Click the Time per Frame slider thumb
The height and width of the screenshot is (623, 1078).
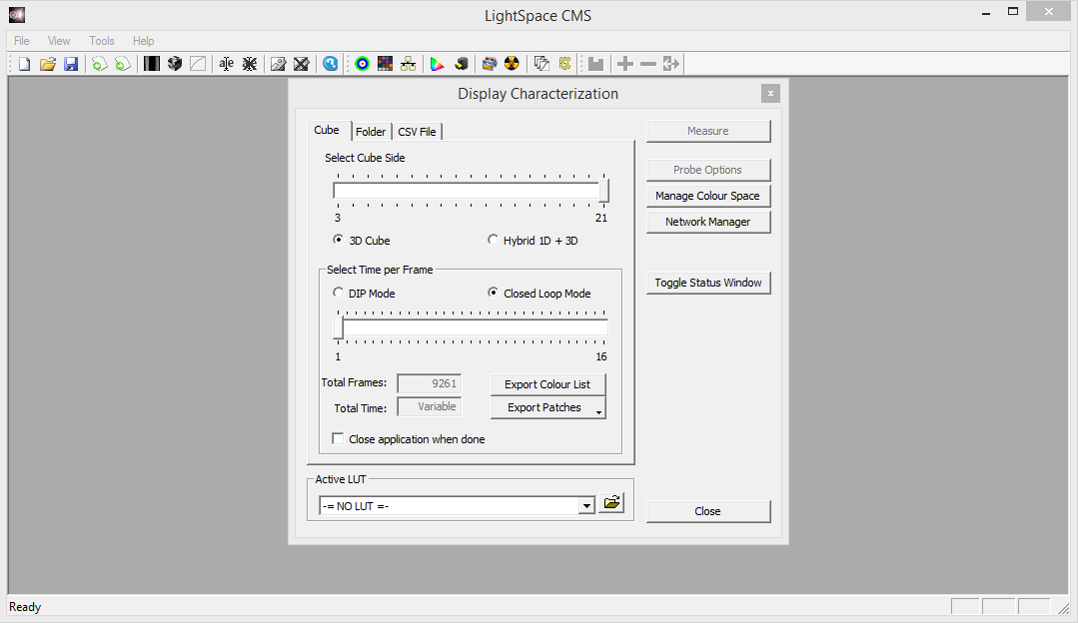(x=339, y=327)
